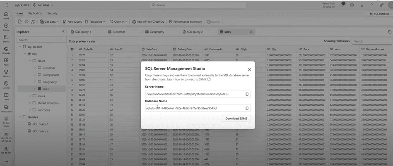Expand the Stored Procedures folder
Viewport: 393px width, 166px height.
pos(29,103)
